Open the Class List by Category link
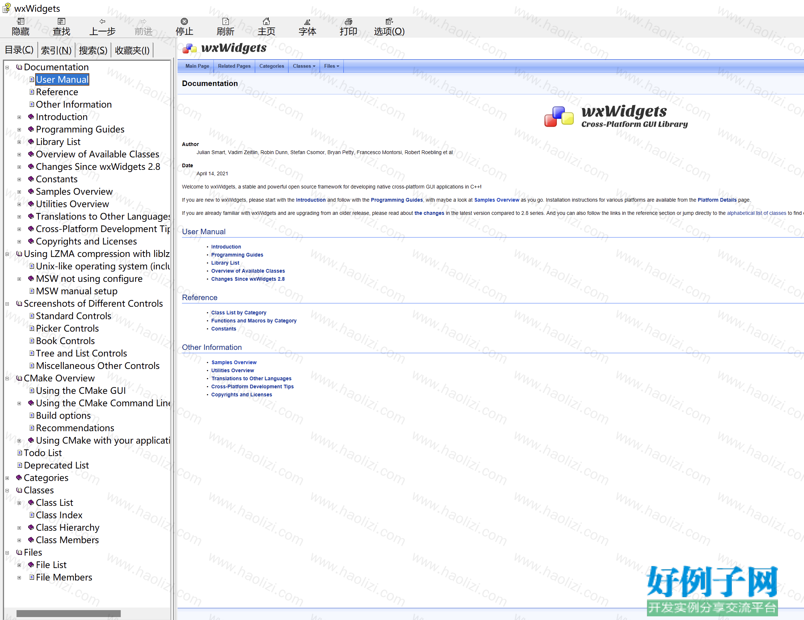 point(239,313)
